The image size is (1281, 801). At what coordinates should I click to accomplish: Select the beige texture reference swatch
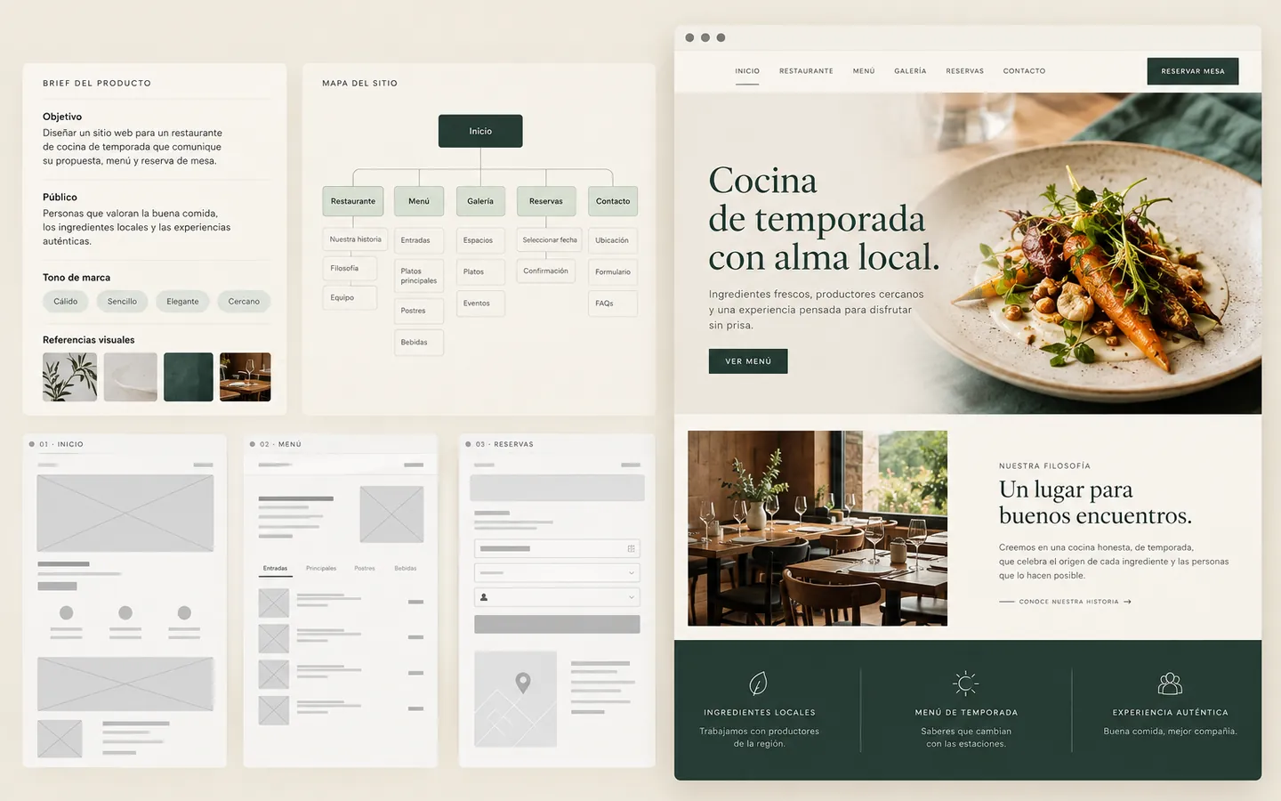131,376
